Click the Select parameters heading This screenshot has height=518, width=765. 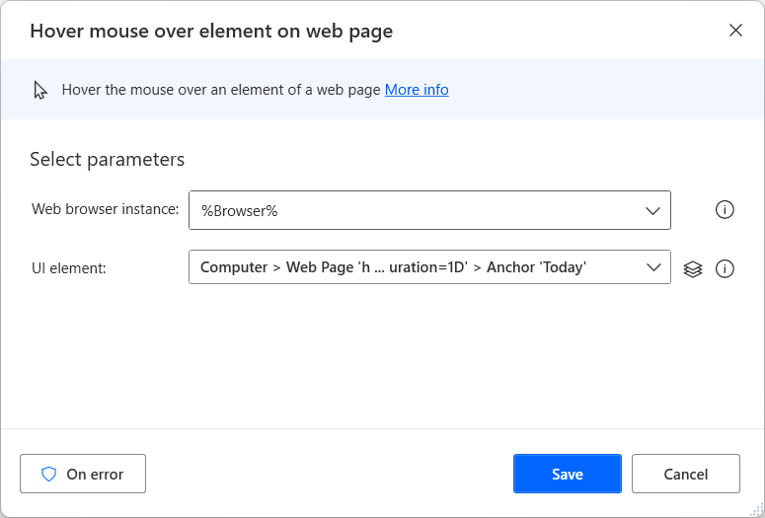point(108,160)
